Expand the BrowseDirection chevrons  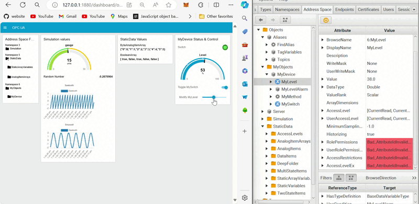pos(414,178)
